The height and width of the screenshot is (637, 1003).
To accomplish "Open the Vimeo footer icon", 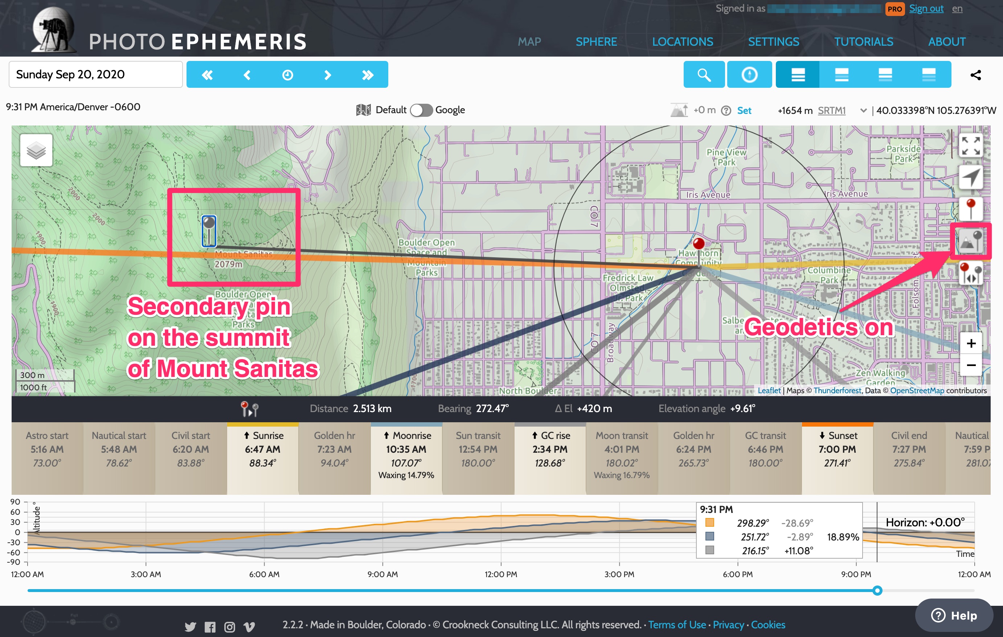I will click(249, 626).
